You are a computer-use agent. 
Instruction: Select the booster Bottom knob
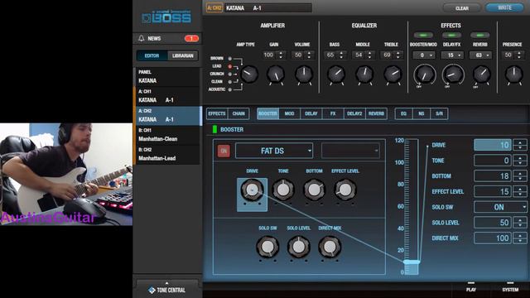(x=315, y=190)
